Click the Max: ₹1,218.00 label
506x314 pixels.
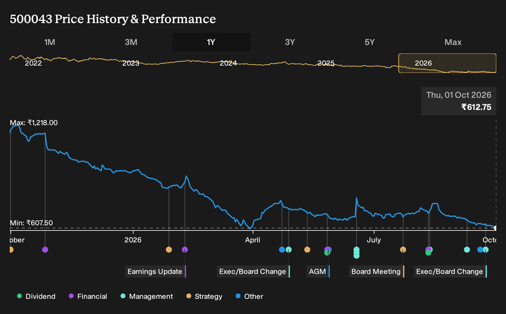[34, 123]
